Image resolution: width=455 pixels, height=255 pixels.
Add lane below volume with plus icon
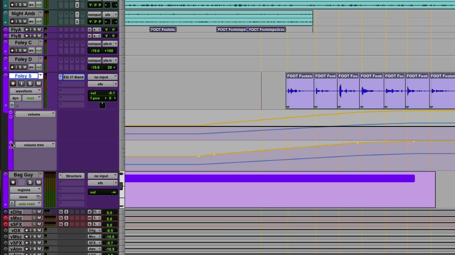tap(11, 117)
